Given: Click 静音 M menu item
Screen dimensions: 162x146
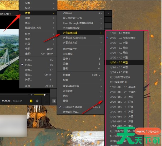Looking at the screenshot, I should (x=80, y=69).
